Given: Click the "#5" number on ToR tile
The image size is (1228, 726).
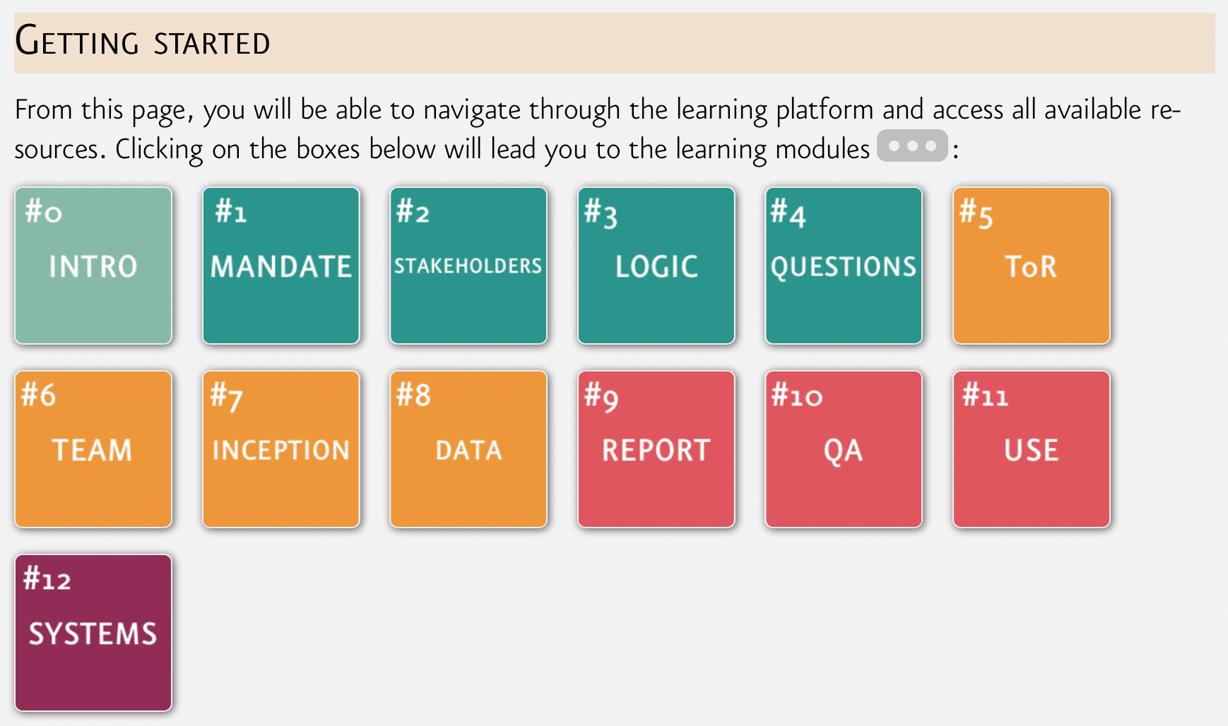Looking at the screenshot, I should [976, 213].
